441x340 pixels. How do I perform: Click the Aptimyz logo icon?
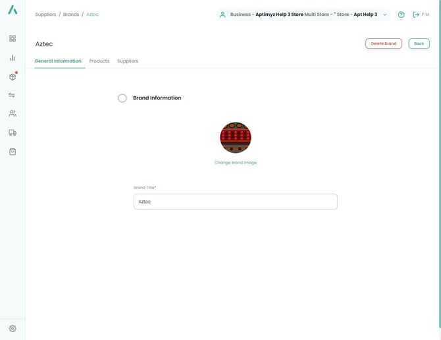pyautogui.click(x=13, y=10)
